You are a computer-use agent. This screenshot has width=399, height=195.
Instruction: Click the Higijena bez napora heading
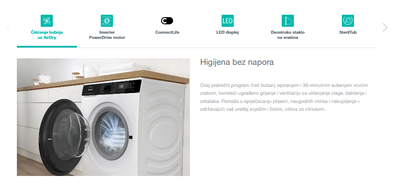[x=237, y=62]
